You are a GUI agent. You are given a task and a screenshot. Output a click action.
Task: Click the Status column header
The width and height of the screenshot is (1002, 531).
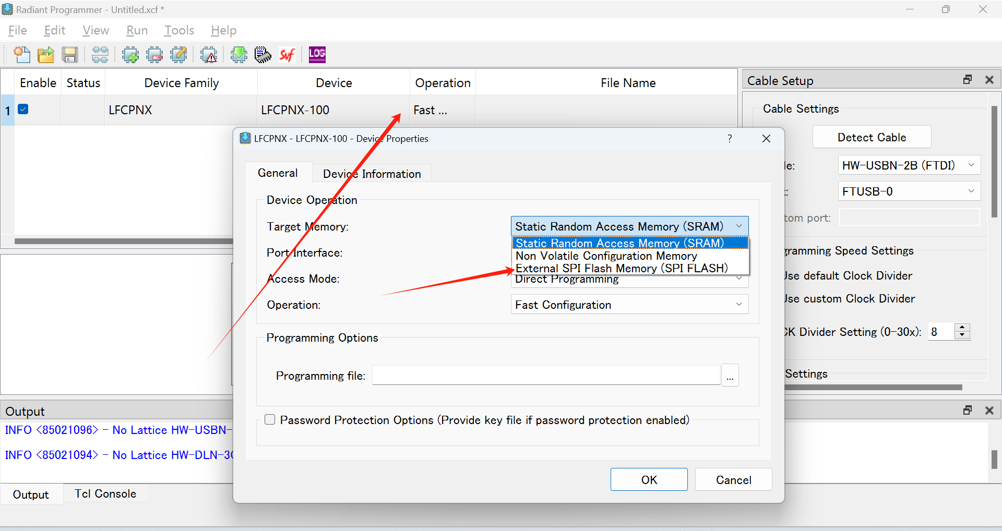[x=83, y=83]
